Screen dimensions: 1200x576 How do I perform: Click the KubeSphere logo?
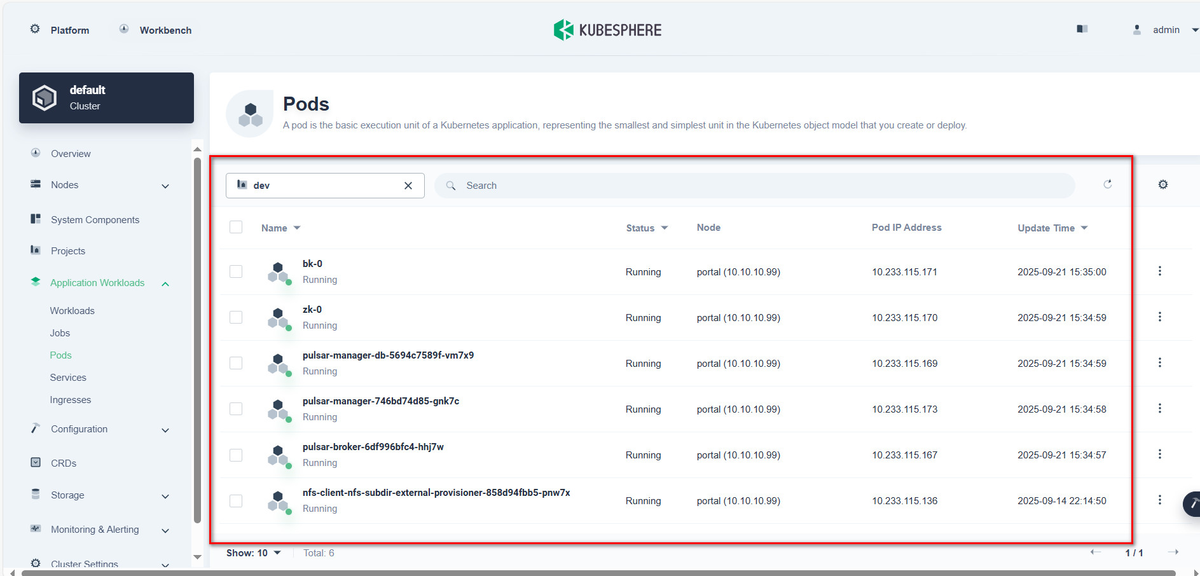(607, 30)
